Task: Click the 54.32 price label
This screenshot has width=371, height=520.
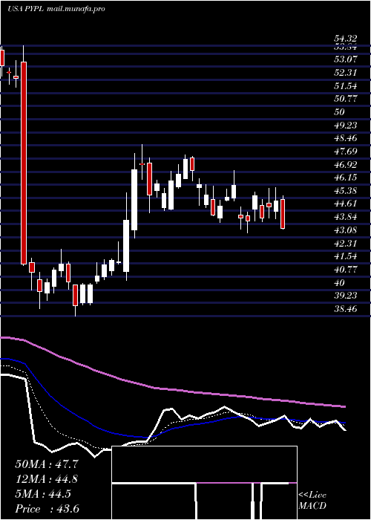Action: [x=346, y=39]
